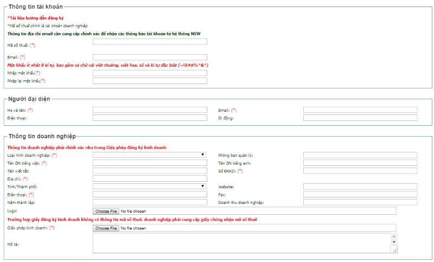Open the Loại hình doanh nghiệp dropdown
This screenshot has height=262, width=434.
click(x=150, y=155)
